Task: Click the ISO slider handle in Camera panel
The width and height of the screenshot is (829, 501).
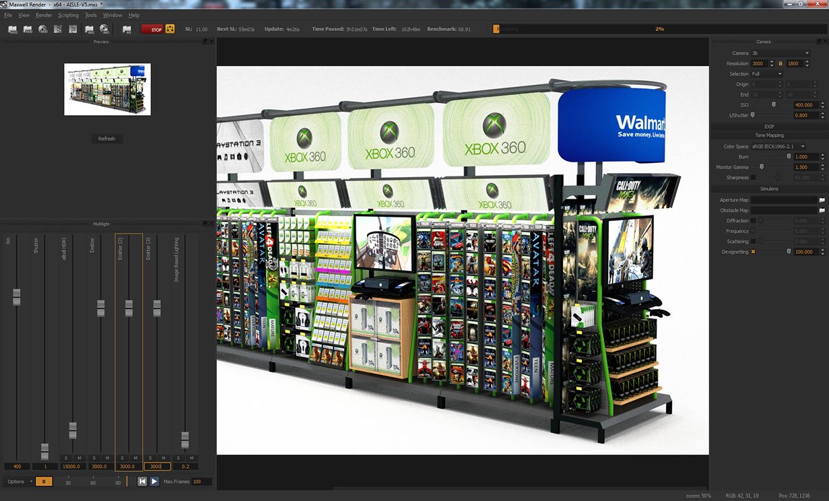Action: [x=773, y=105]
